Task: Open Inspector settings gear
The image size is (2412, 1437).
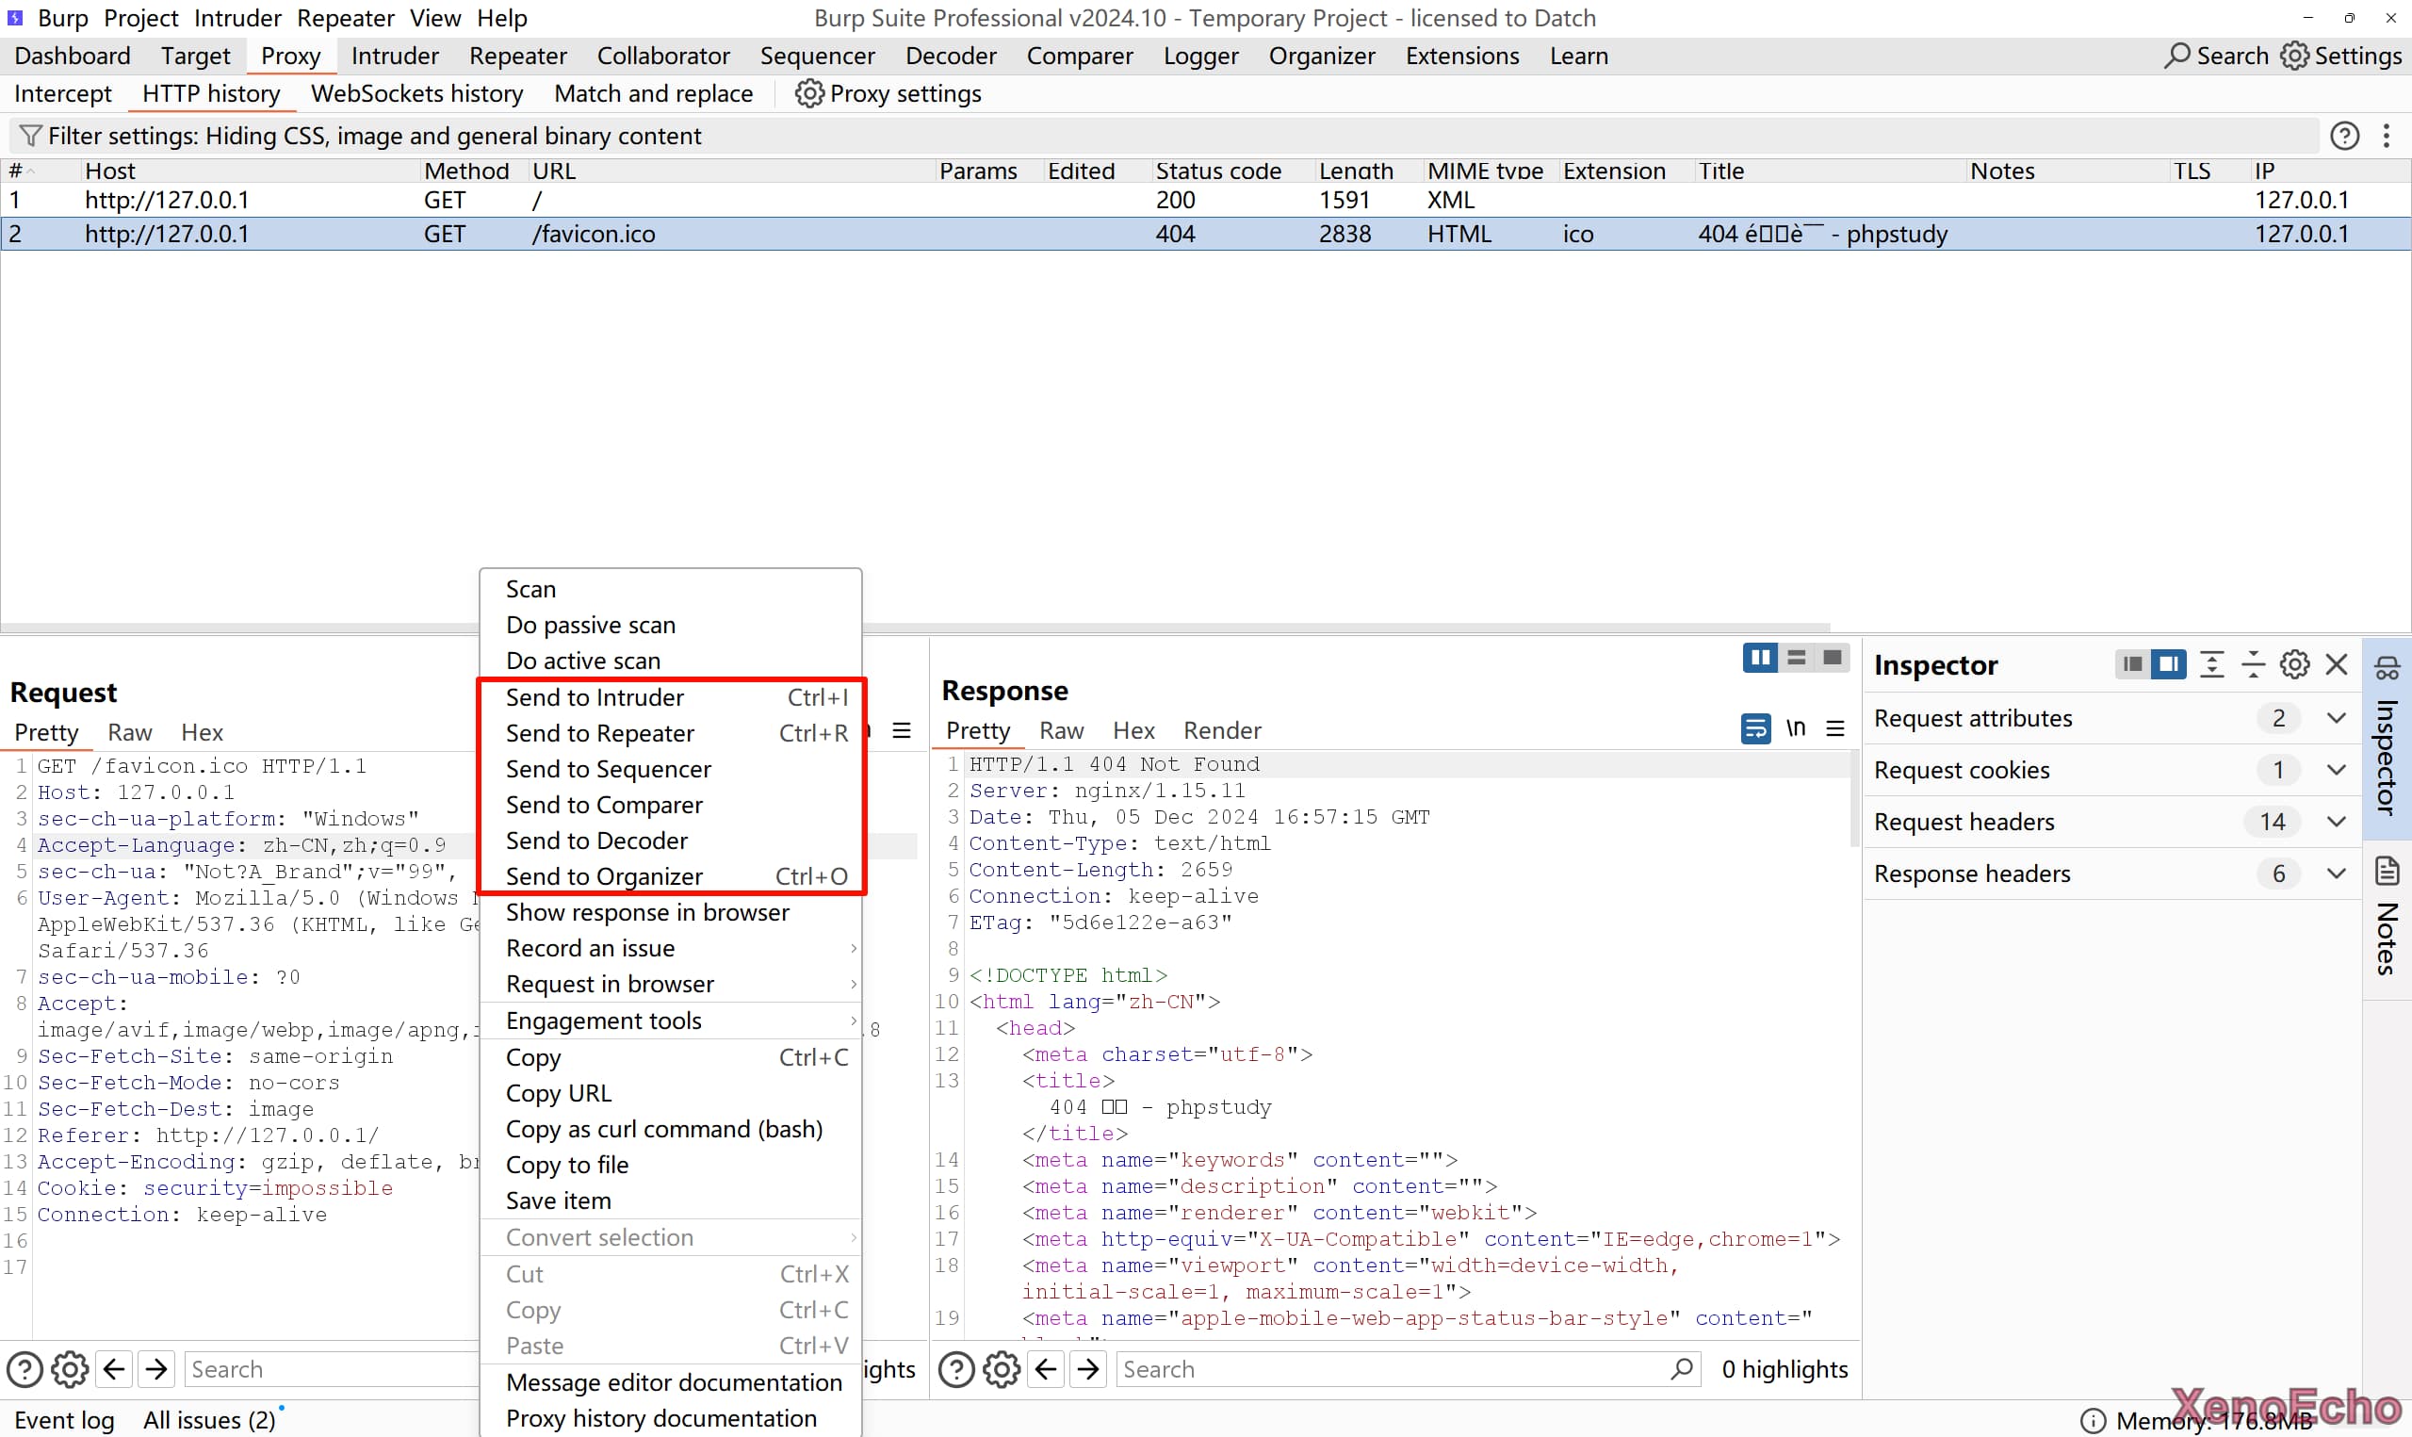Action: [2295, 664]
